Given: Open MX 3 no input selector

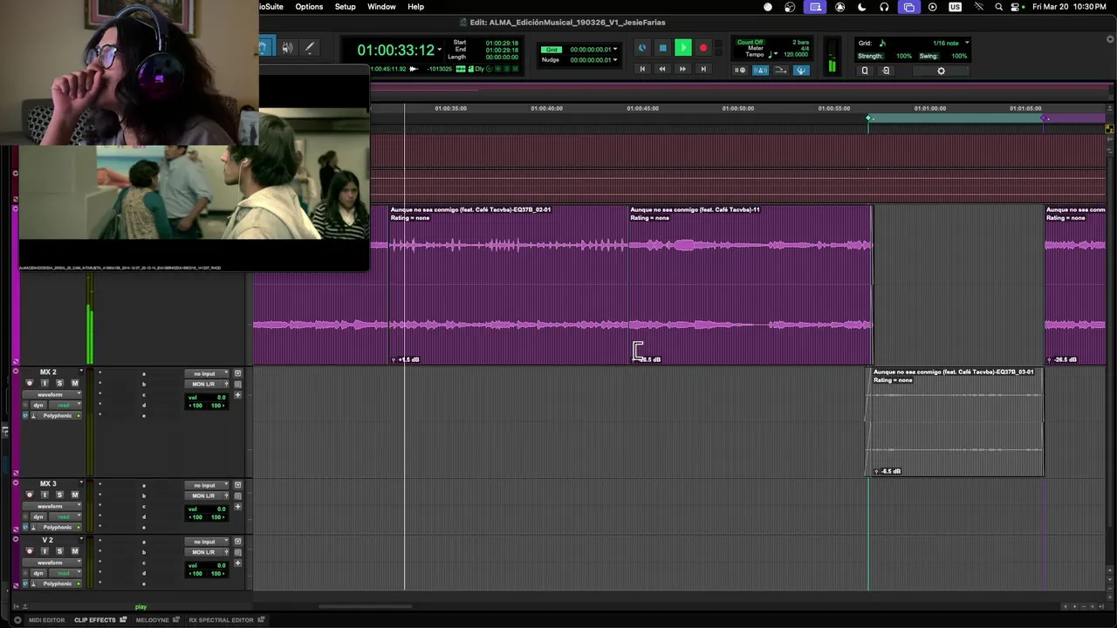Looking at the screenshot, I should (206, 485).
